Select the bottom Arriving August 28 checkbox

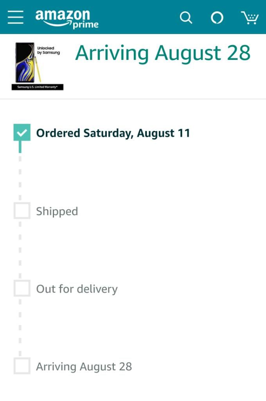(x=22, y=366)
